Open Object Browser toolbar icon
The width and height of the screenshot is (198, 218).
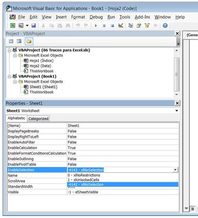pos(147,26)
